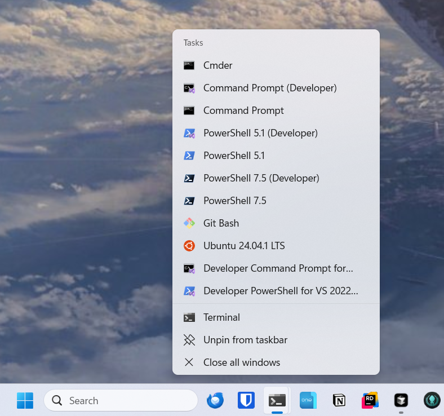This screenshot has width=444, height=416.
Task: Click the PowerShell 5.1 (Developer) icon
Action: (189, 133)
